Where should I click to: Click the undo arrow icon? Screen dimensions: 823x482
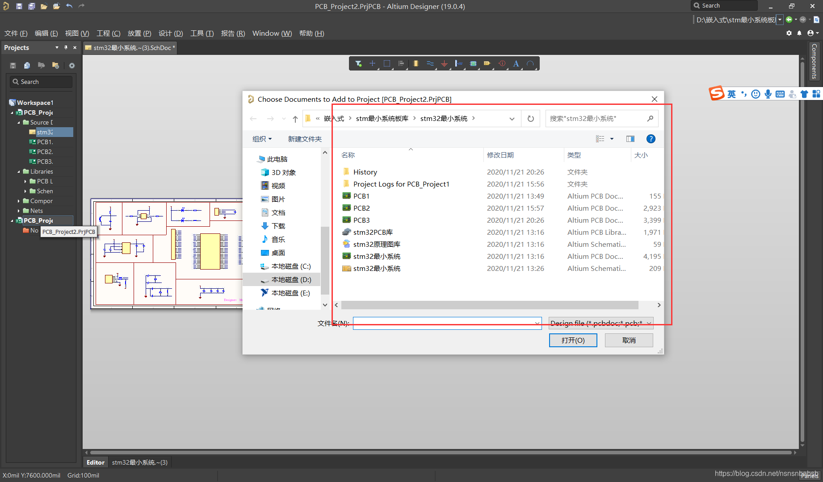[69, 6]
